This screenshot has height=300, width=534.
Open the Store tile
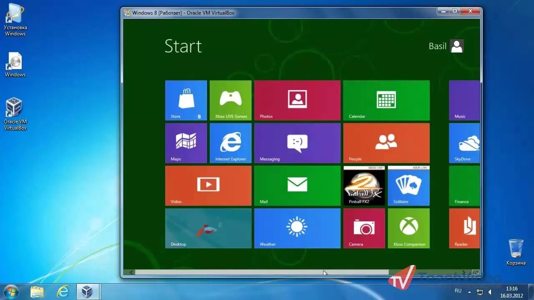pos(186,100)
